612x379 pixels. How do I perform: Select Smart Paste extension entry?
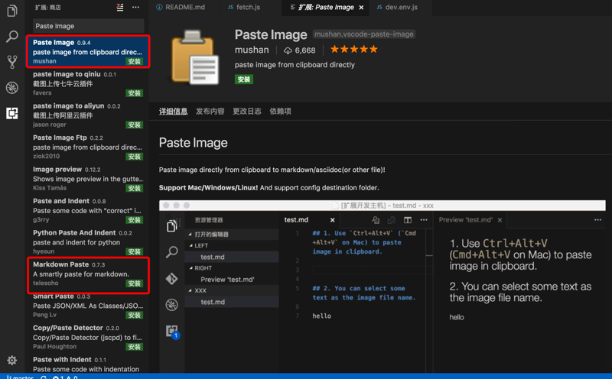tap(88, 306)
